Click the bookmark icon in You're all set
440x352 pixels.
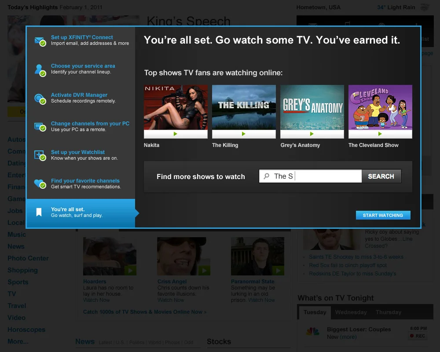click(x=39, y=212)
